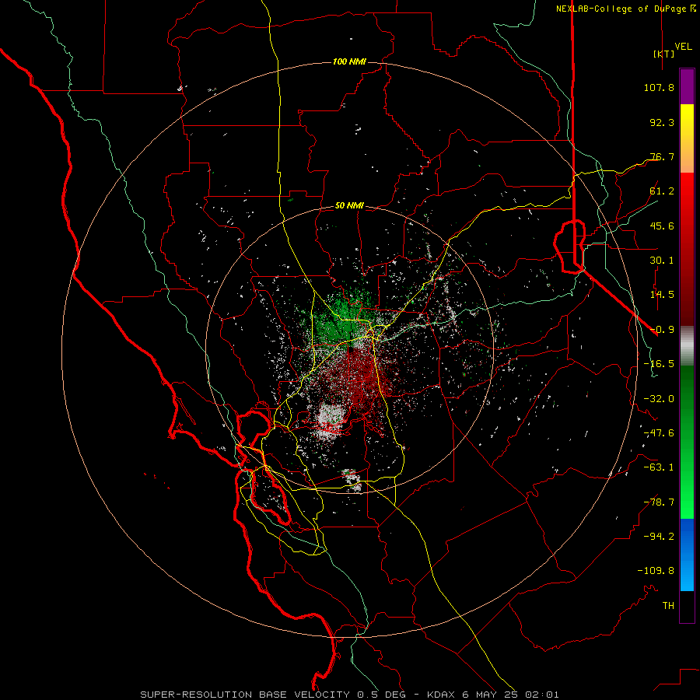Click the 14.5 velocity scale label

662,295
